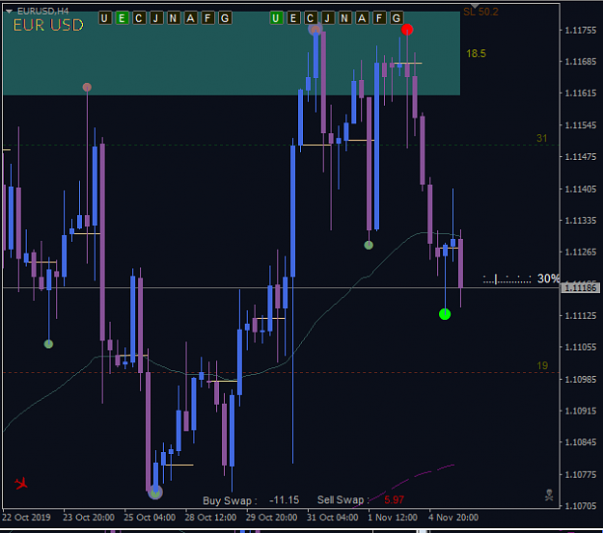This screenshot has width=603, height=533.
Task: Click the 1.11055 price scale label
Action: point(581,347)
